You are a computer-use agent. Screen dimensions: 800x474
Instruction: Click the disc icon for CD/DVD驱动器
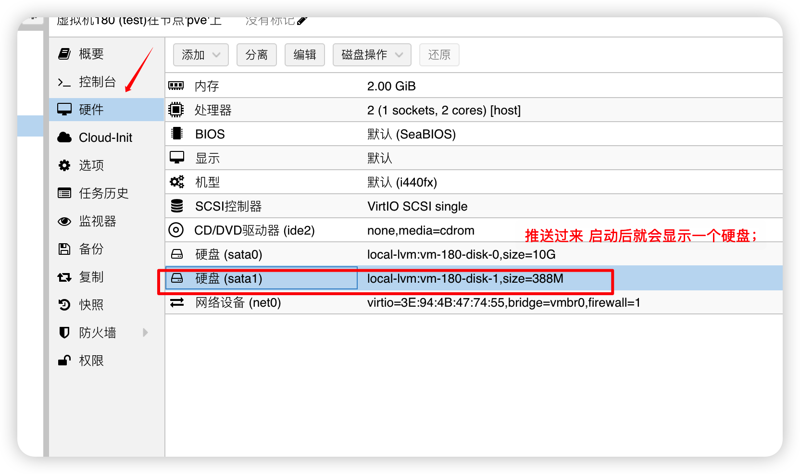coord(176,230)
